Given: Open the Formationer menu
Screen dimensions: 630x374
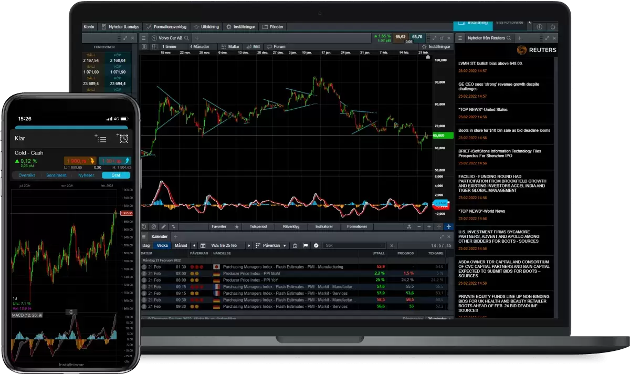Looking at the screenshot, I should point(357,226).
